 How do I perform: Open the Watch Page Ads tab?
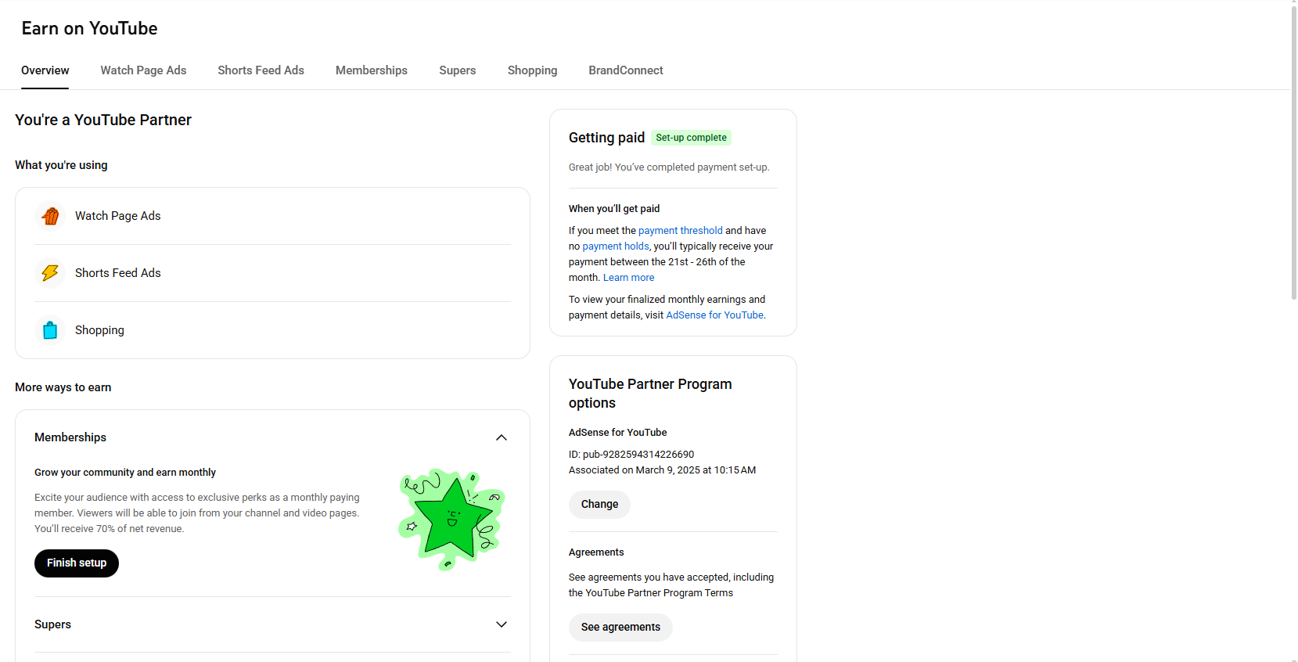coord(143,70)
